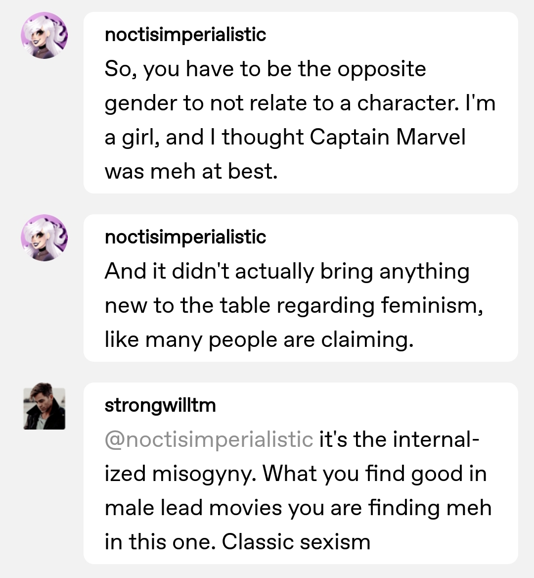
Task: Visit strongwilltm's blog via username
Action: [x=160, y=405]
